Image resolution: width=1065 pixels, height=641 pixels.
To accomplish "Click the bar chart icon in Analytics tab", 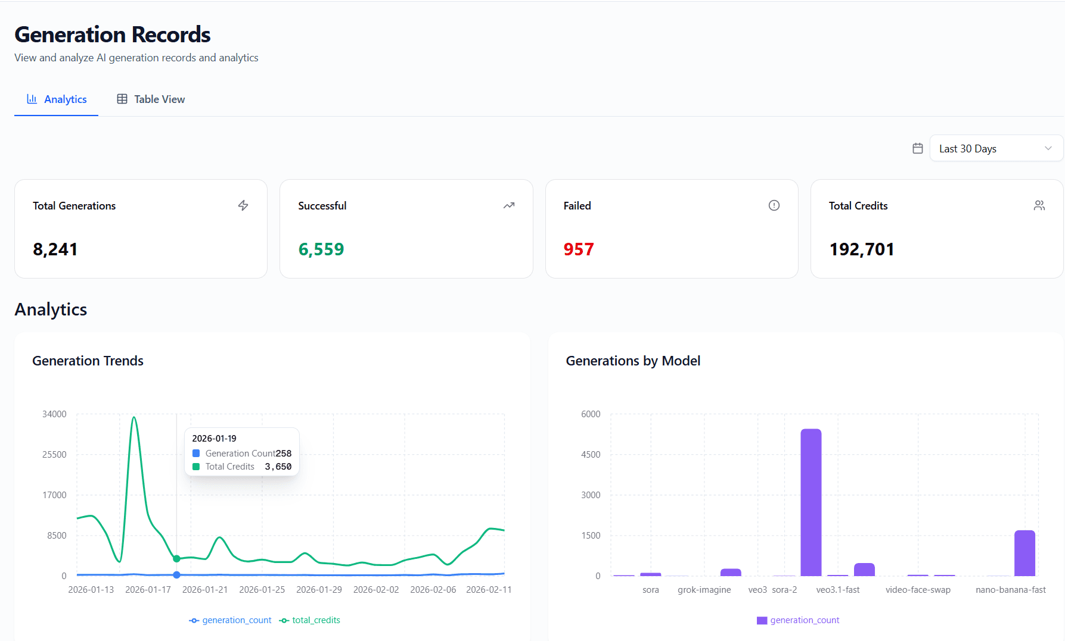I will 32,99.
